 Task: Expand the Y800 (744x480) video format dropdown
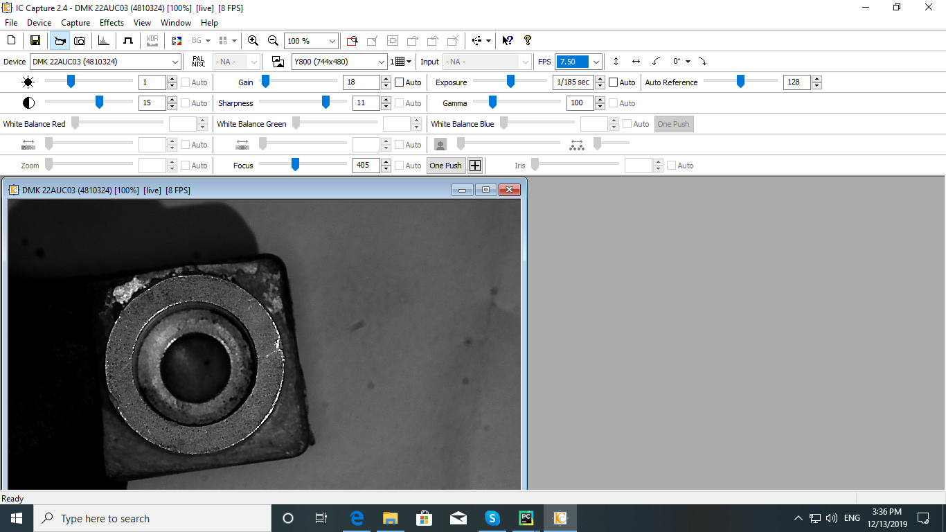(381, 62)
